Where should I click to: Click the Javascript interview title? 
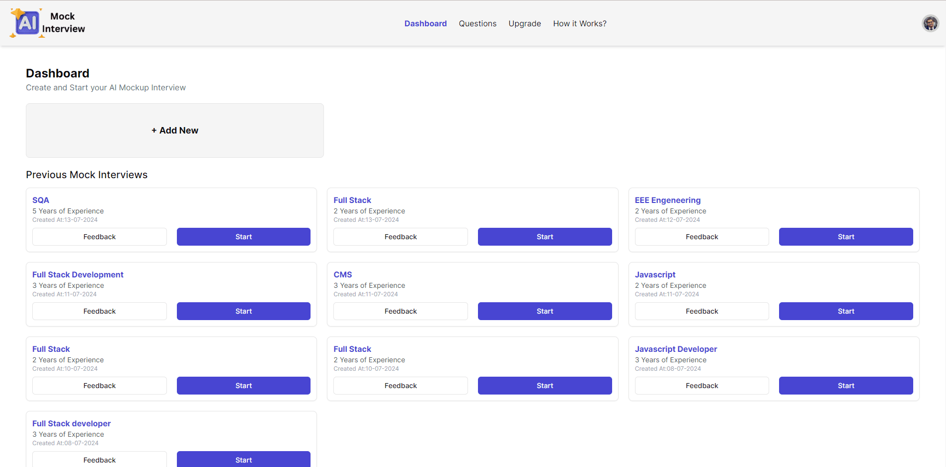click(655, 274)
